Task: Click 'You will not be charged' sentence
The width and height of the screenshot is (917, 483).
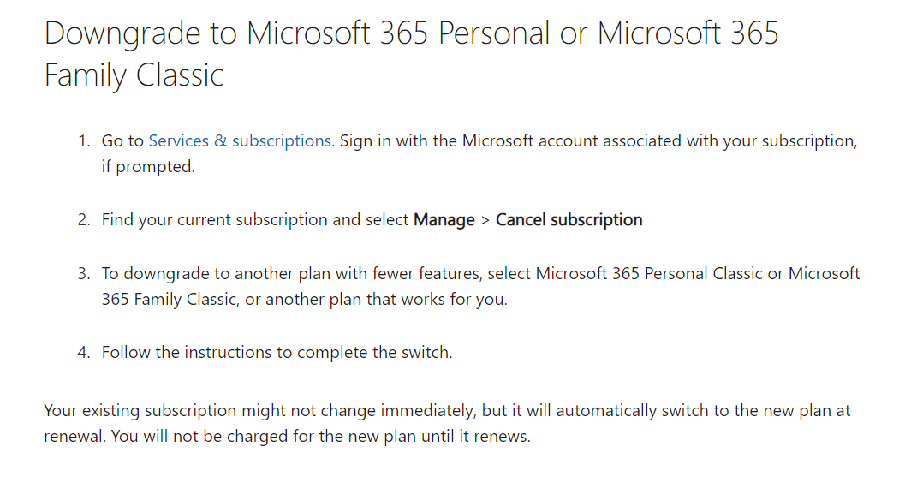Action: pyautogui.click(x=320, y=437)
